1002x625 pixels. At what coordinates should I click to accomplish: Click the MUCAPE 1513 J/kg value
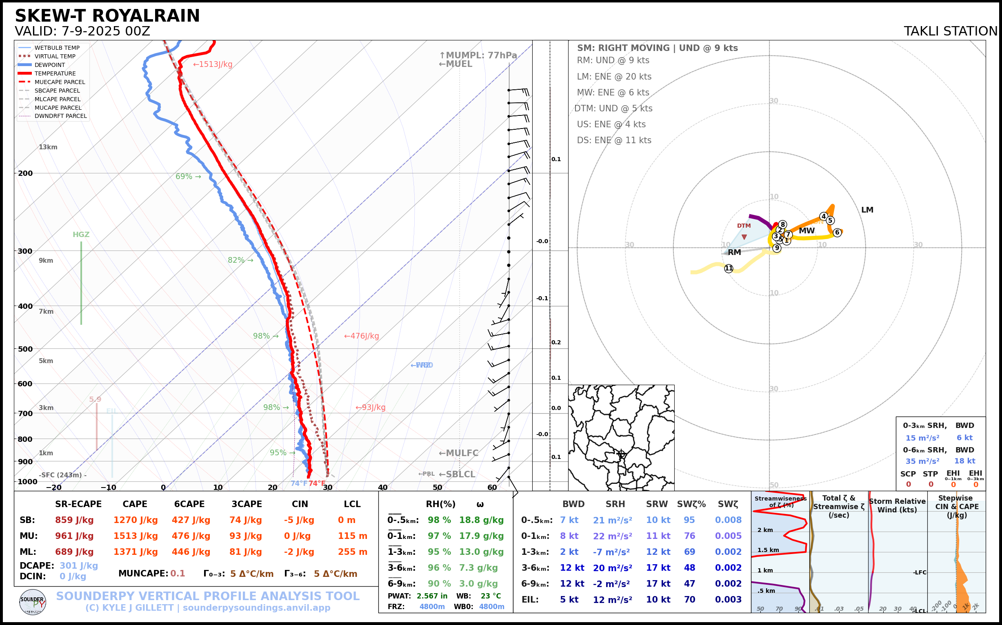pyautogui.click(x=136, y=536)
